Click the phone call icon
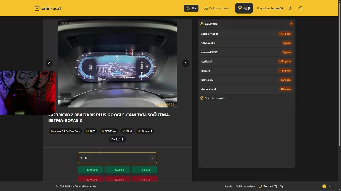This screenshot has width=341, height=191. coord(282,186)
